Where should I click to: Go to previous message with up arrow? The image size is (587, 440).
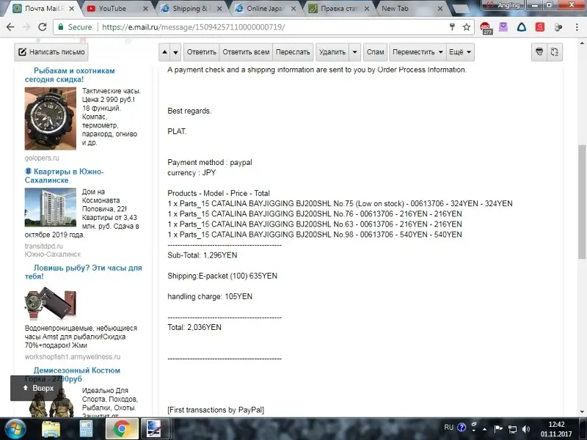(x=164, y=52)
